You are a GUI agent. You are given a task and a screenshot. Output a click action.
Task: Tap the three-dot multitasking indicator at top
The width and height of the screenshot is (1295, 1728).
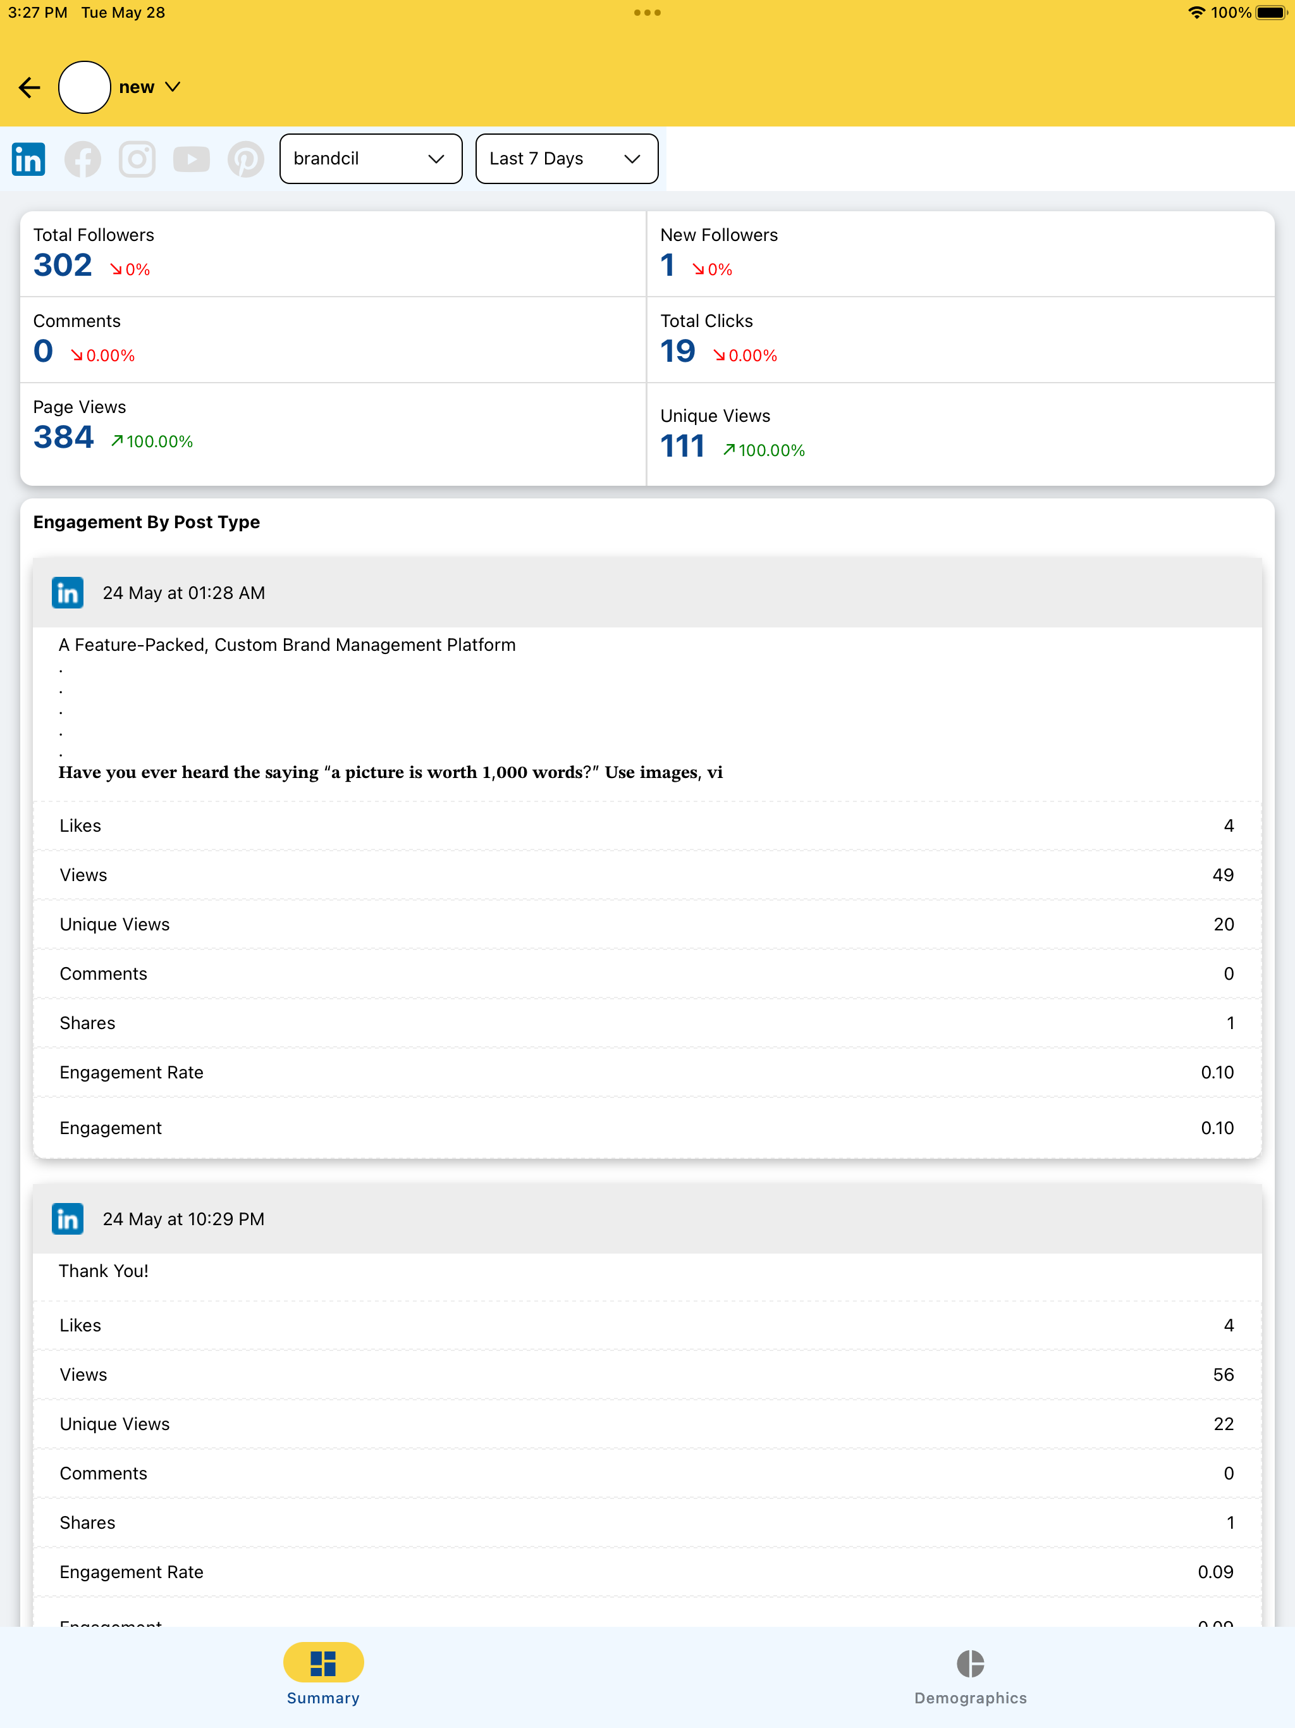point(647,13)
